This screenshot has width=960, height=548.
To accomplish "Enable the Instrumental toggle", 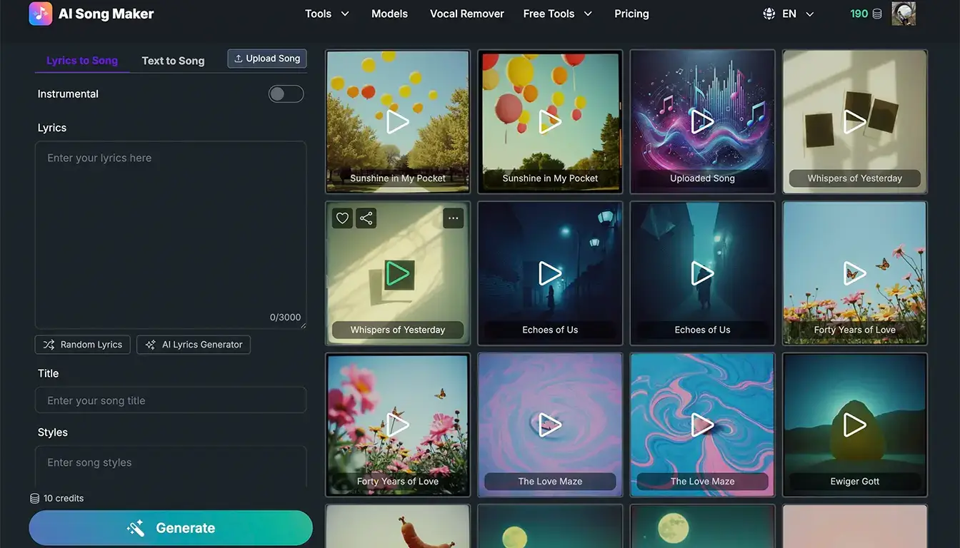I will [286, 93].
